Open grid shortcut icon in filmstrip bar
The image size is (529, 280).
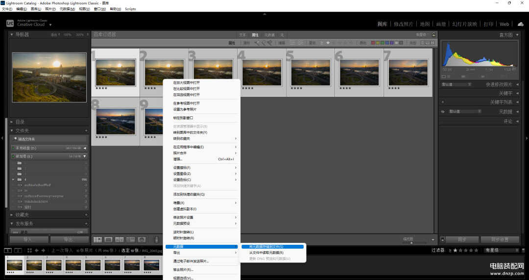pos(29,250)
